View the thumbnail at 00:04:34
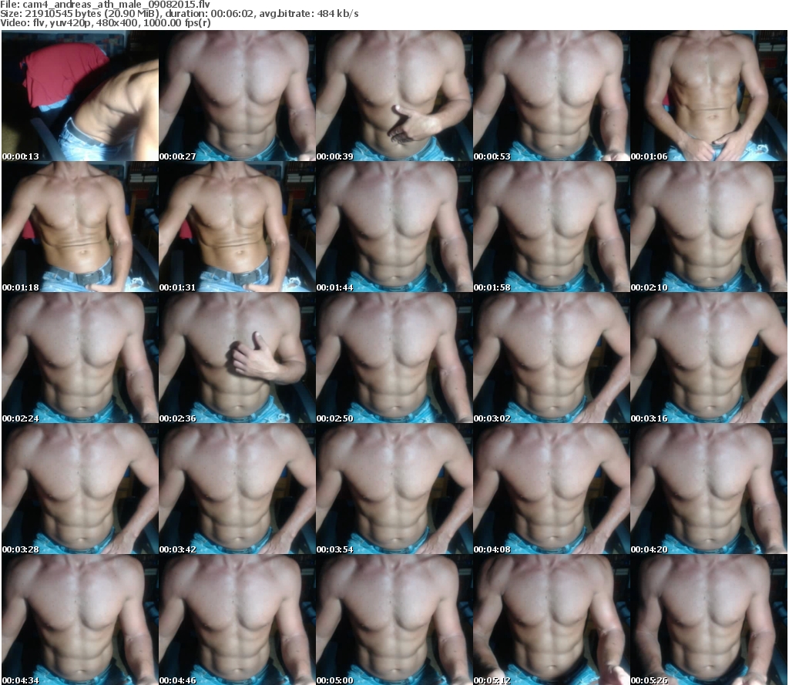Image resolution: width=789 pixels, height=685 pixels. (x=80, y=620)
